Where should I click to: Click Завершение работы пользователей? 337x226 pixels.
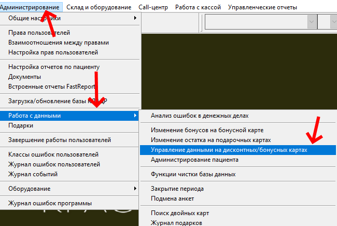point(59,140)
